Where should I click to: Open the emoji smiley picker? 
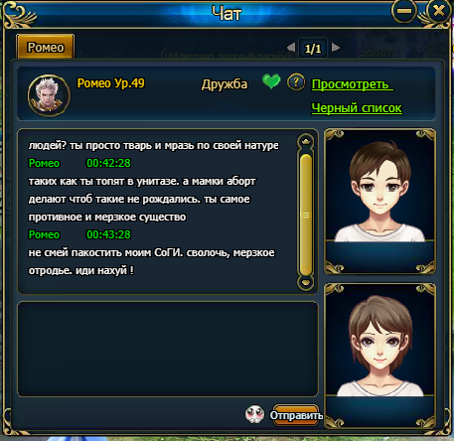point(254,414)
